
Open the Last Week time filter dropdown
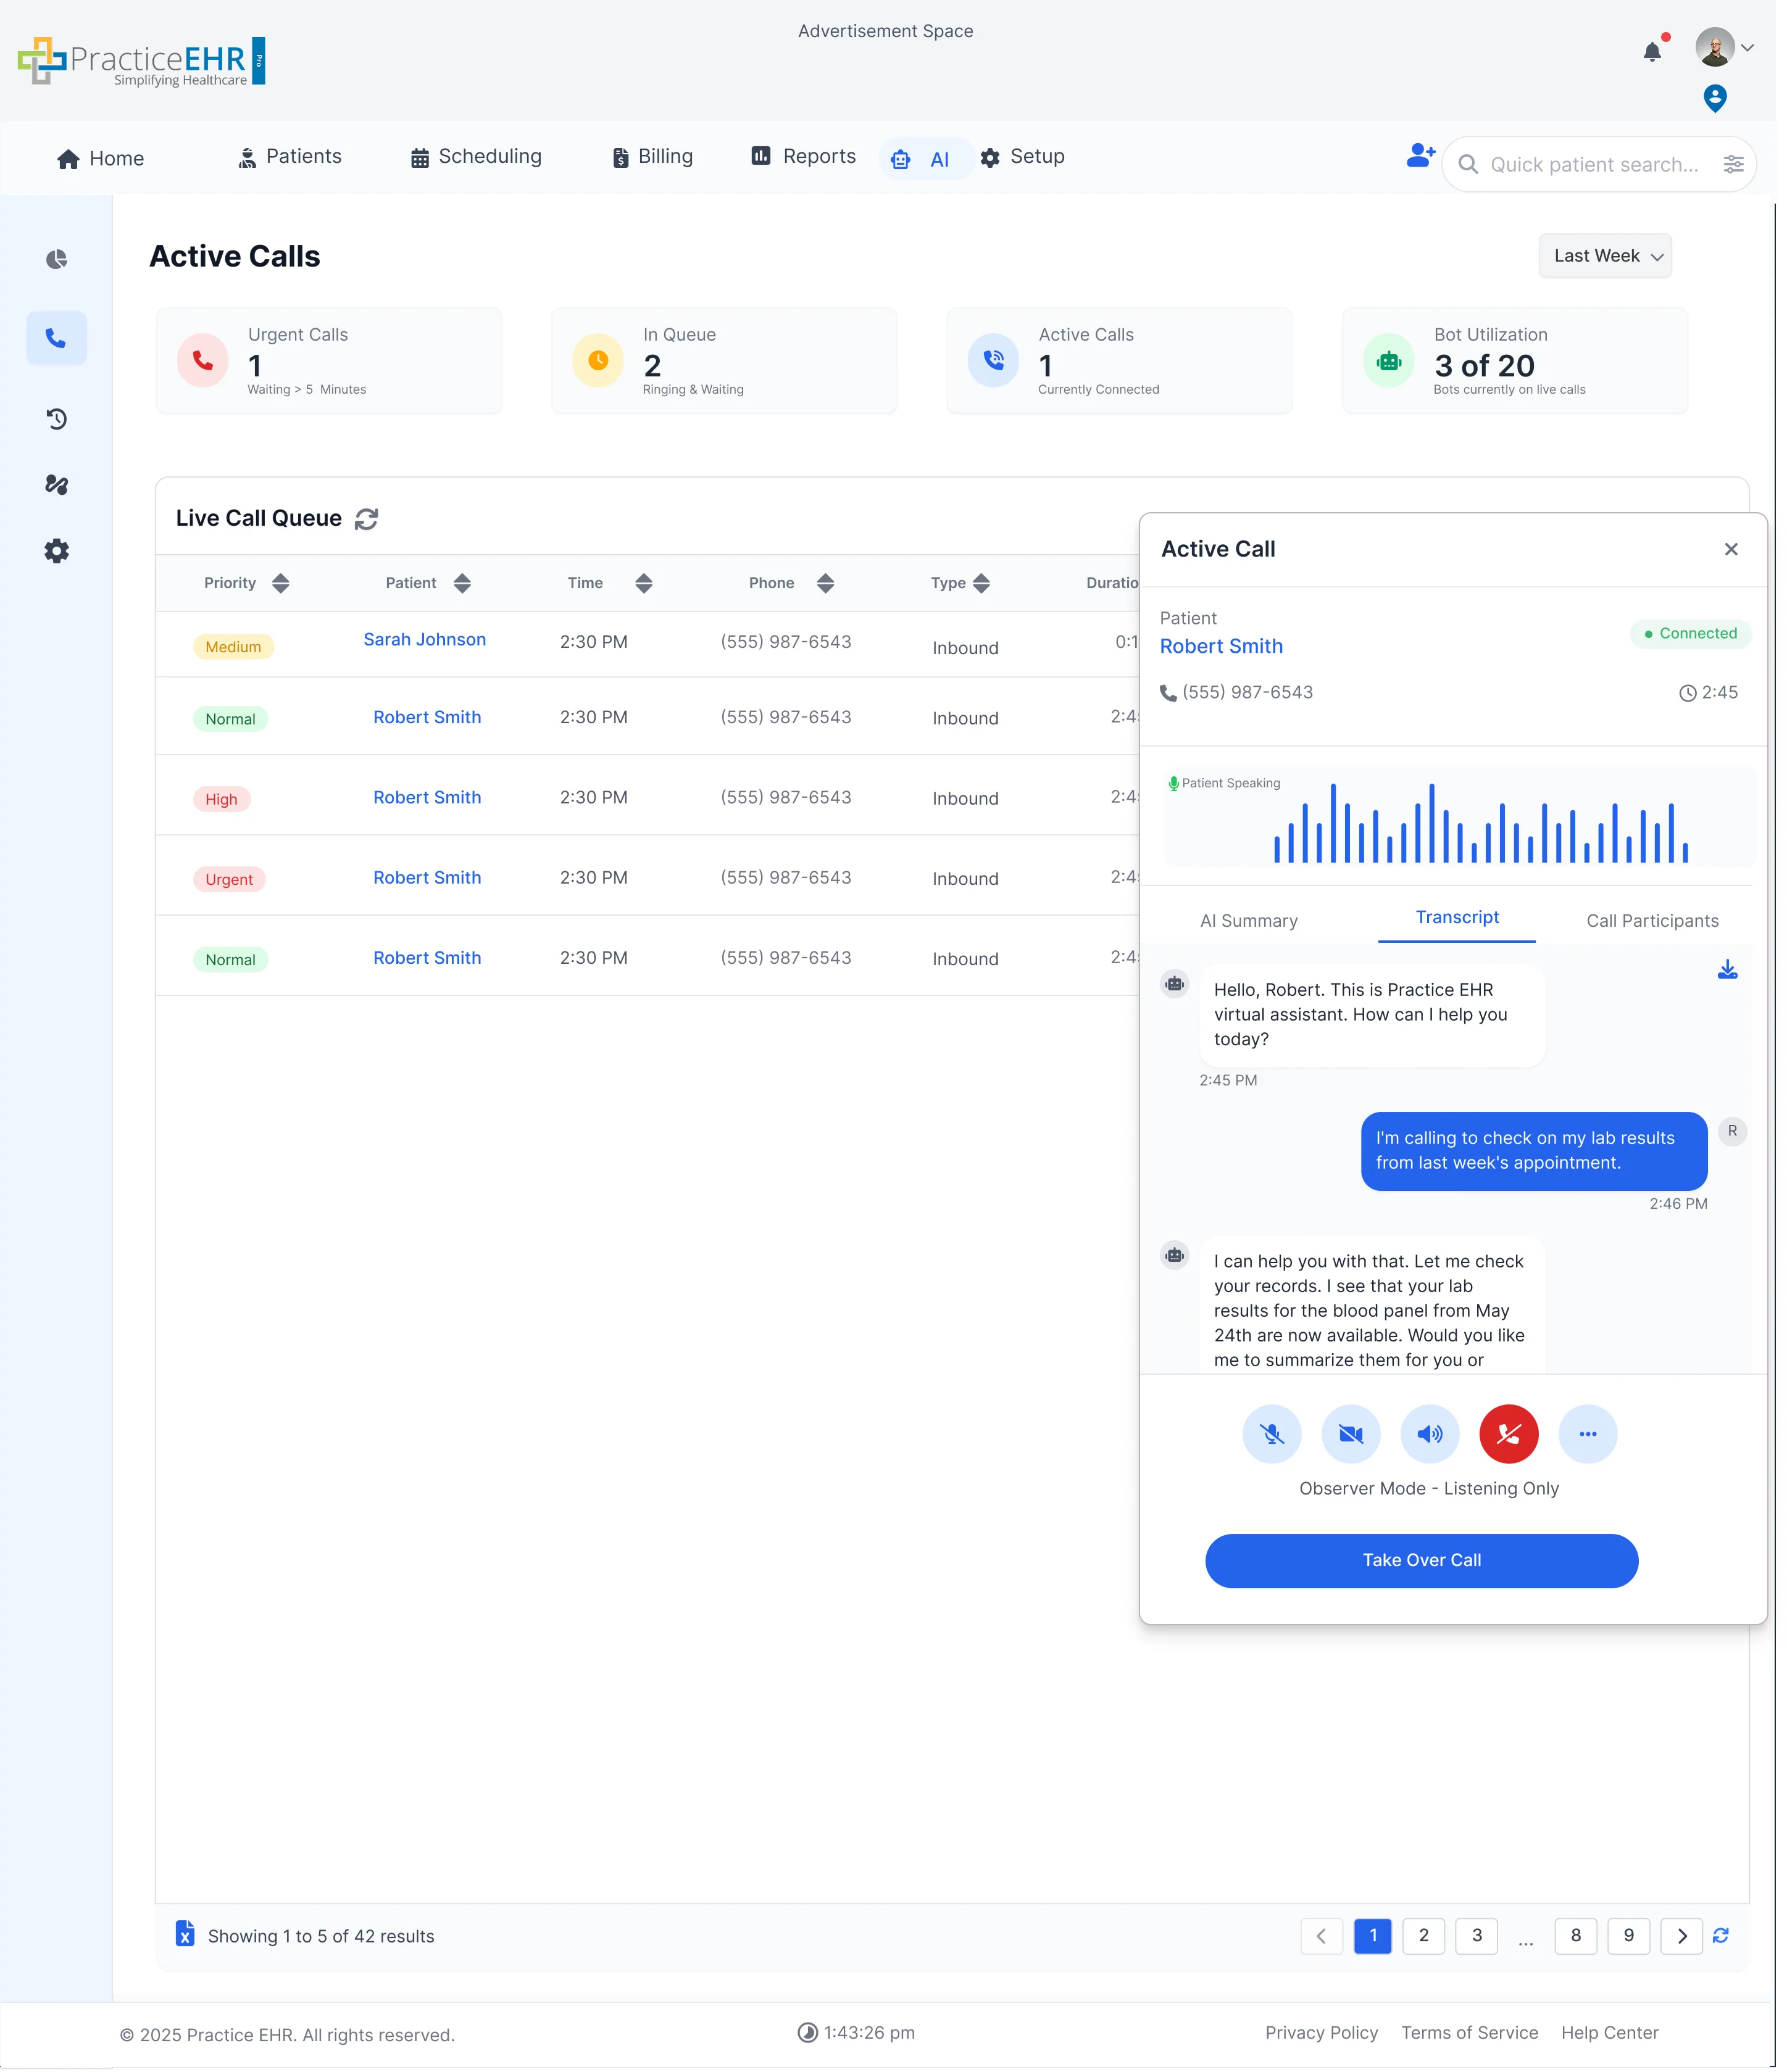(1604, 256)
